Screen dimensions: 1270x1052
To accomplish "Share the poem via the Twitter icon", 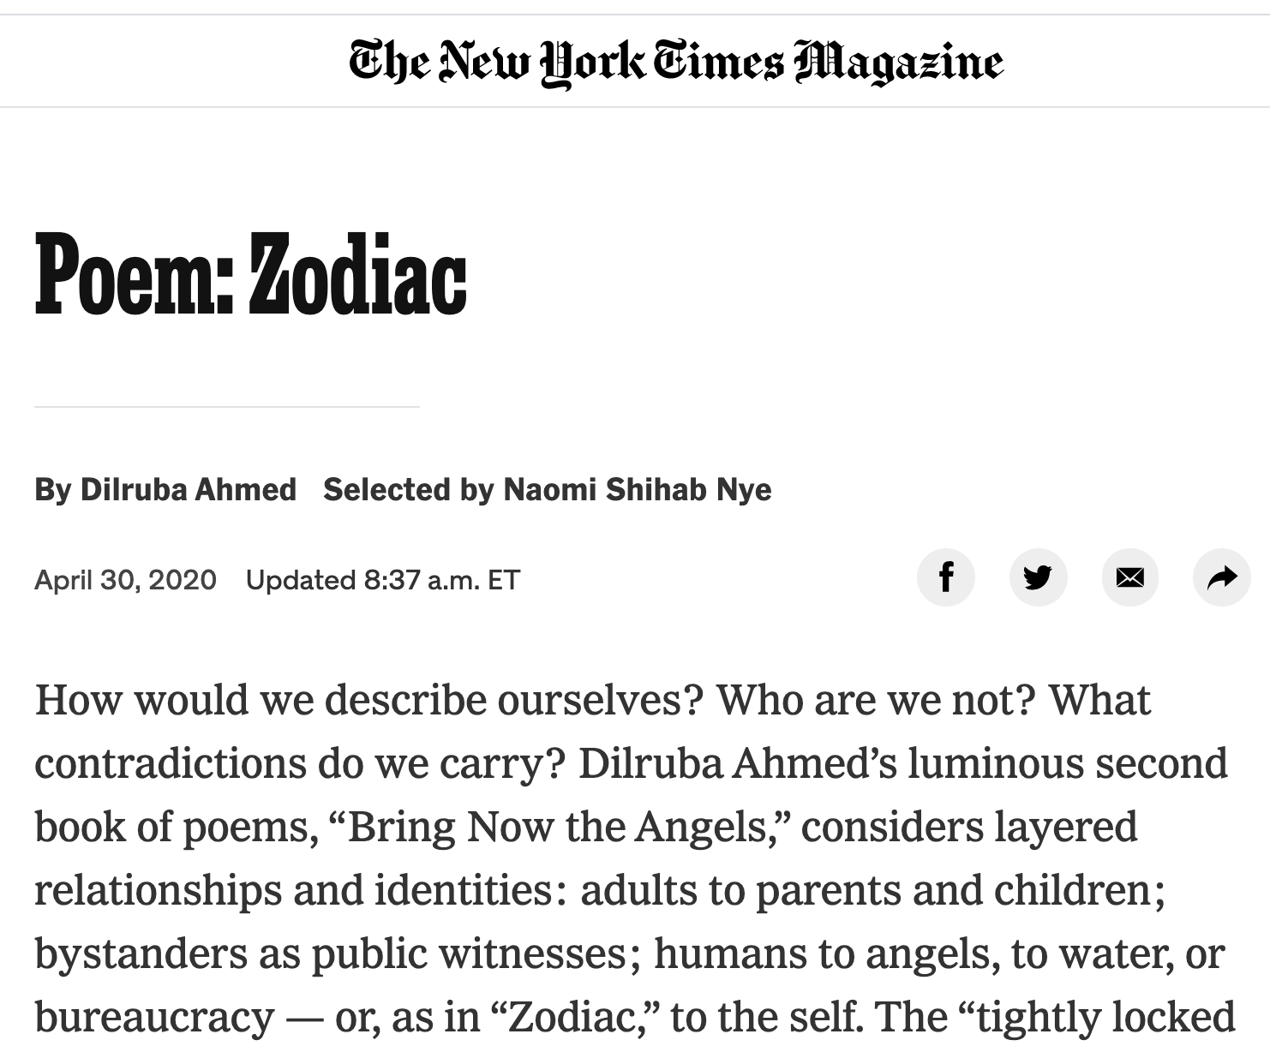I will pos(1038,577).
